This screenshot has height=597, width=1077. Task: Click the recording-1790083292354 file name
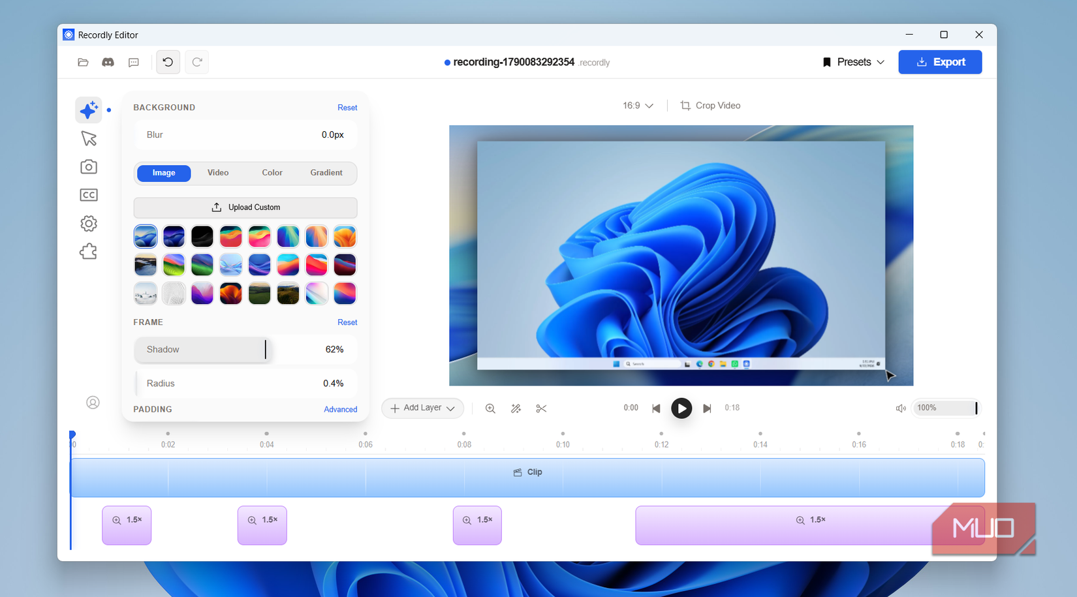click(514, 63)
